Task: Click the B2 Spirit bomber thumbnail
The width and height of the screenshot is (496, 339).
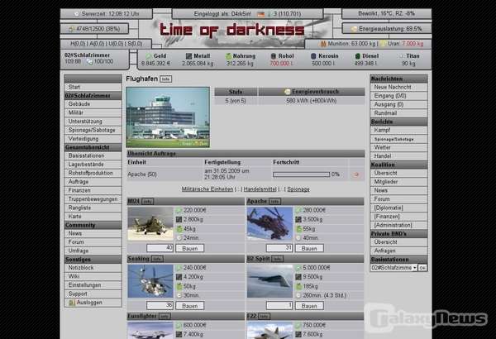Action: 269,281
